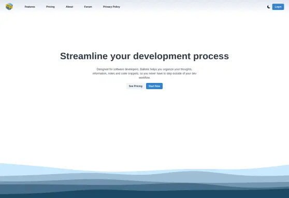This screenshot has width=289, height=198.
Task: Click the See Pricing button
Action: (x=136, y=86)
